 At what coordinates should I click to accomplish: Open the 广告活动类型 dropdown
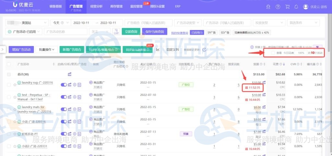tap(188, 23)
